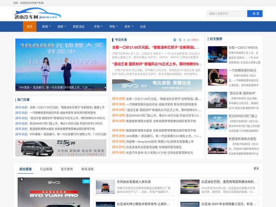Open article 比亚迪 2024 年全球销量三冠王
The width and height of the screenshot is (276, 207).
(x=228, y=204)
